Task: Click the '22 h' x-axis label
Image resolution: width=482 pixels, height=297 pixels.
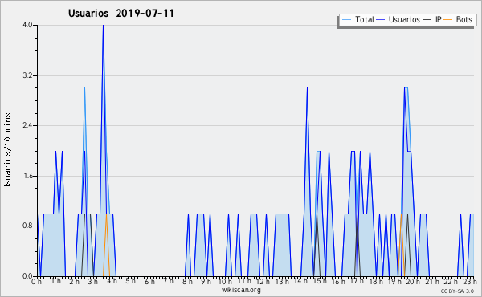Action: [451, 281]
